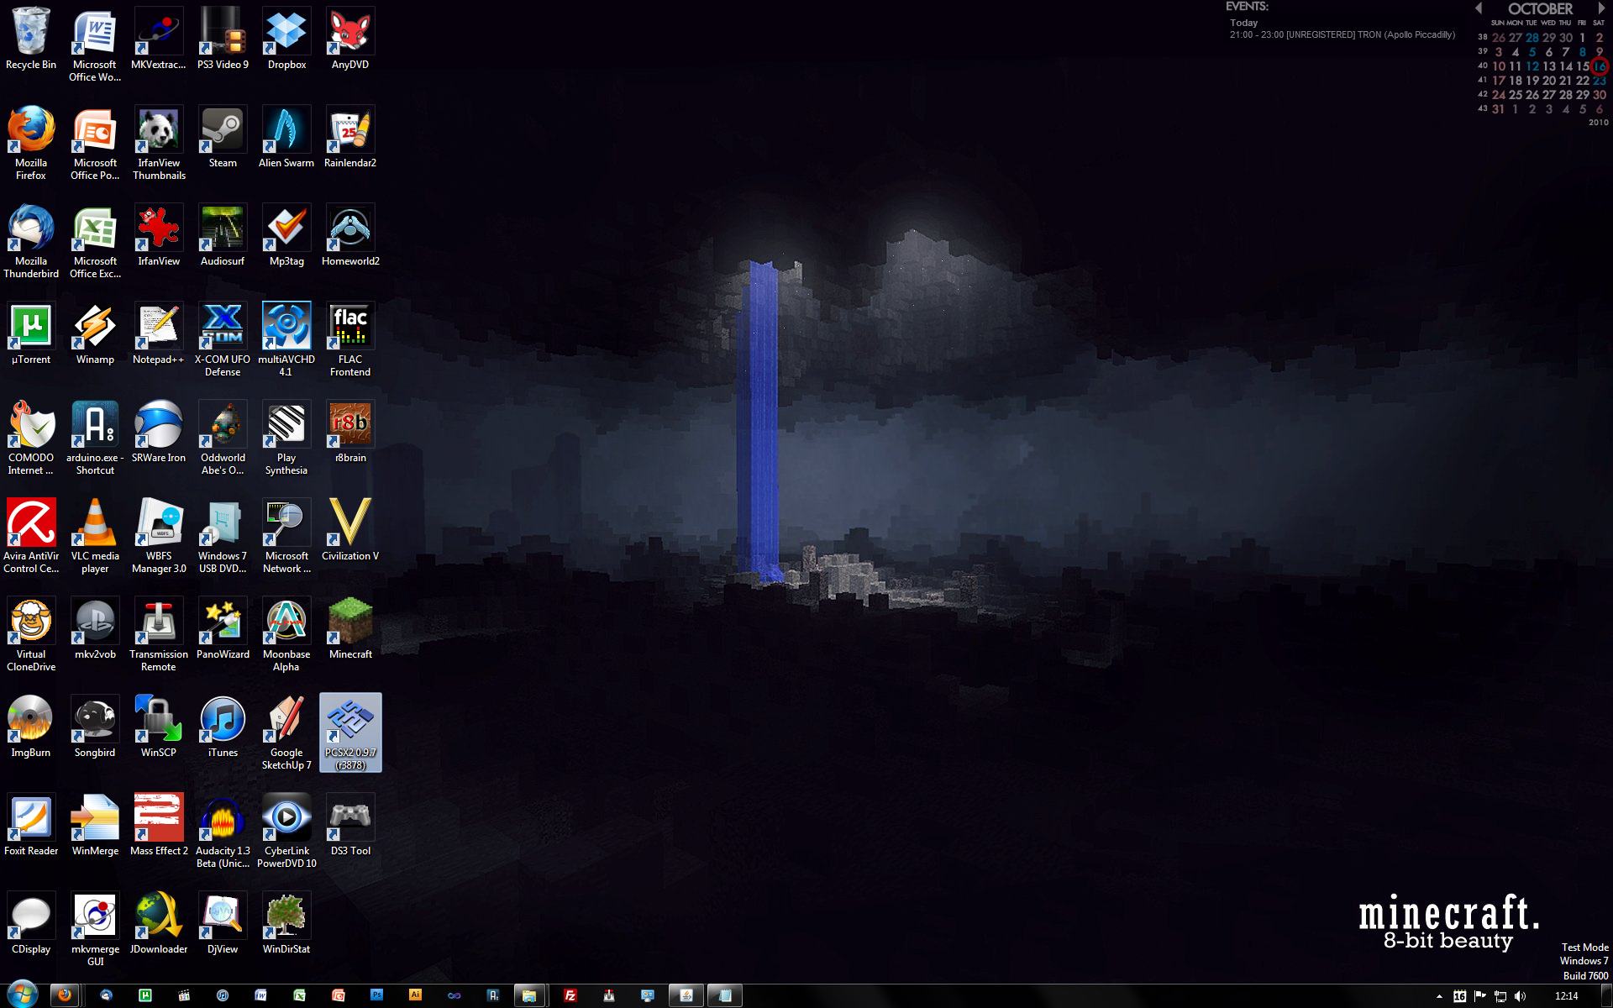
Task: Show hidden system tray icons
Action: point(1439,996)
